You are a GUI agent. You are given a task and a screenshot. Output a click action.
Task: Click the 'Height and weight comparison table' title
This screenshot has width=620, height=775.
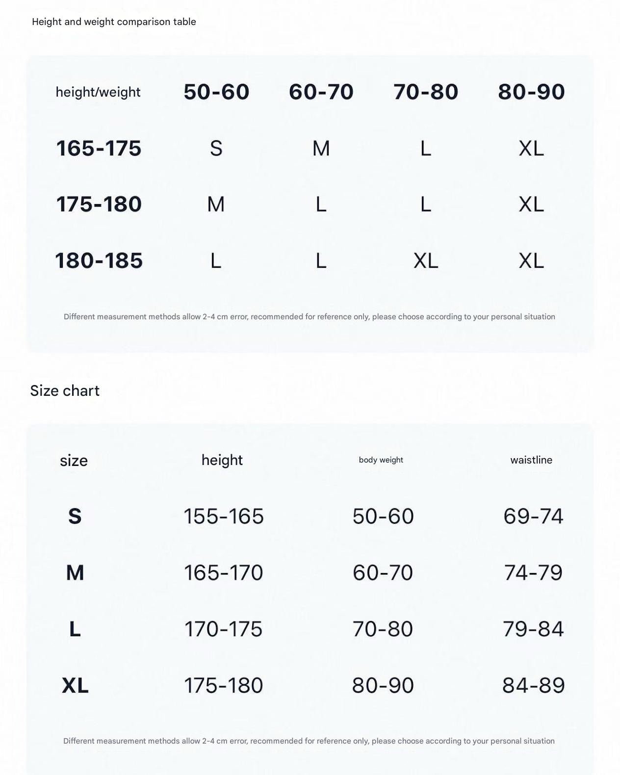point(114,22)
